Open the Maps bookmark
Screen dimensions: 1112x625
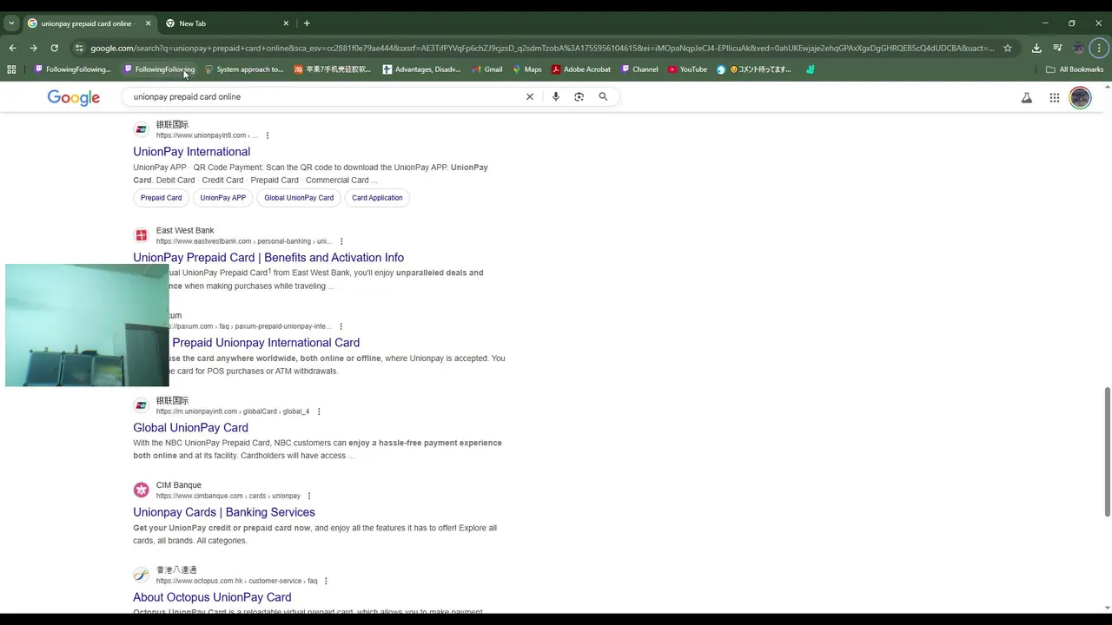click(x=526, y=69)
